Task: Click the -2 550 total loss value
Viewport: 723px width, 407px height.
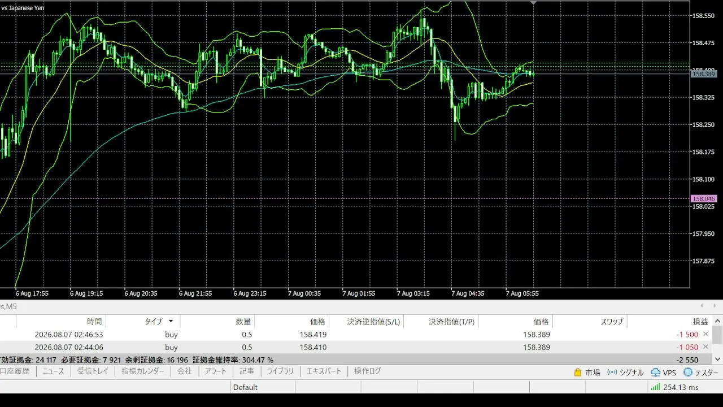Action: point(687,360)
